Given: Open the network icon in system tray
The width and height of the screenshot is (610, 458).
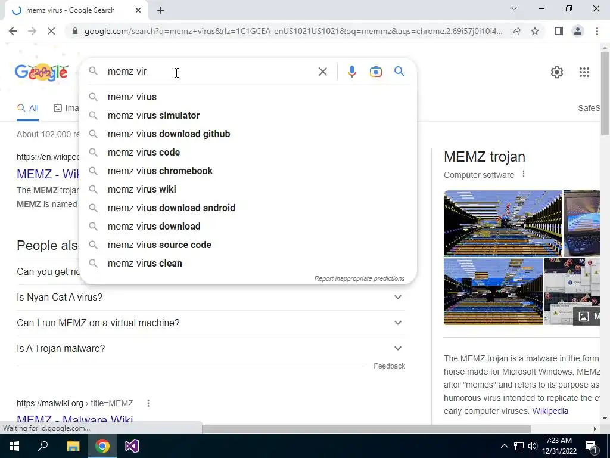Looking at the screenshot, I should [519, 446].
